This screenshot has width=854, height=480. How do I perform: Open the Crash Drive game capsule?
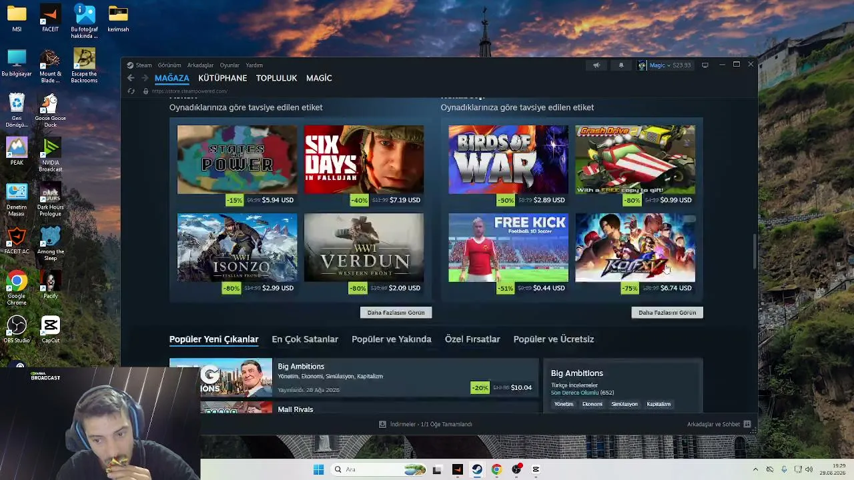tap(635, 160)
